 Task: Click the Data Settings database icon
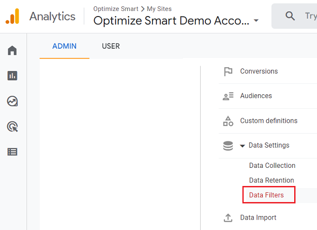click(x=228, y=146)
